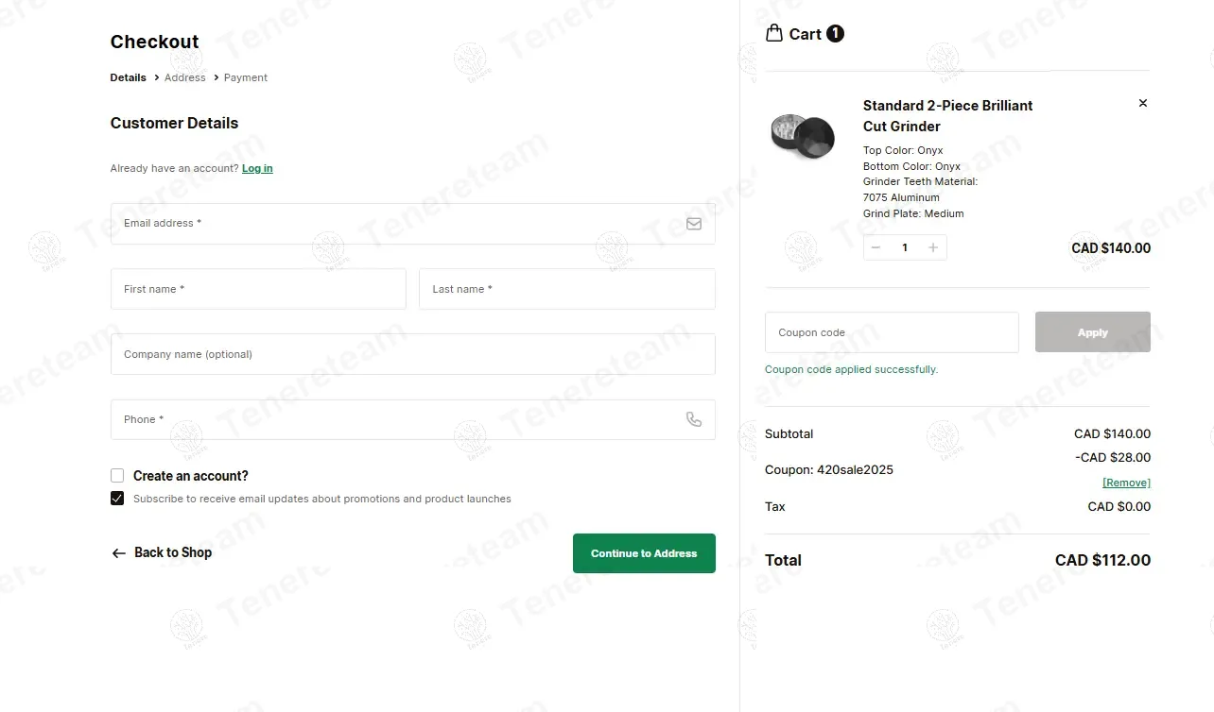Click the phone handset icon
This screenshot has width=1214, height=712.
693,419
